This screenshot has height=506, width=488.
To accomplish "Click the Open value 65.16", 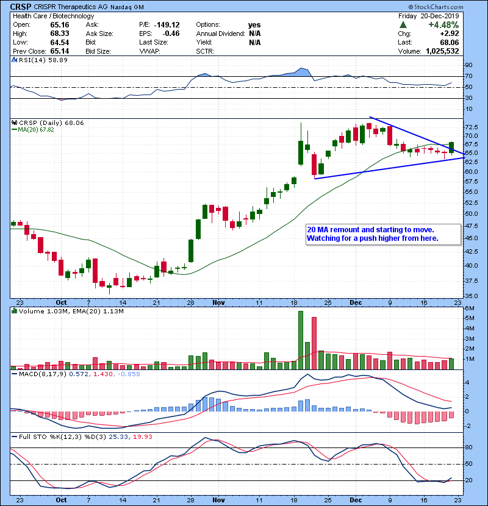I will coord(59,25).
